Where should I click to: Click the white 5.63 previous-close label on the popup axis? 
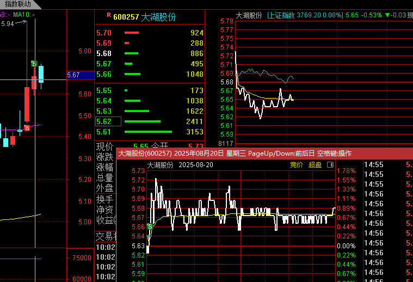(138, 246)
